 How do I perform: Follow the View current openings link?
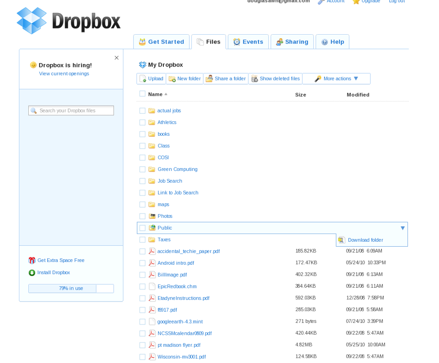tap(64, 73)
